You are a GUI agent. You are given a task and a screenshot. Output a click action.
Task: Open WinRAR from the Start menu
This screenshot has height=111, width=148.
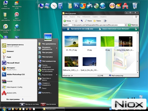tap(19, 81)
